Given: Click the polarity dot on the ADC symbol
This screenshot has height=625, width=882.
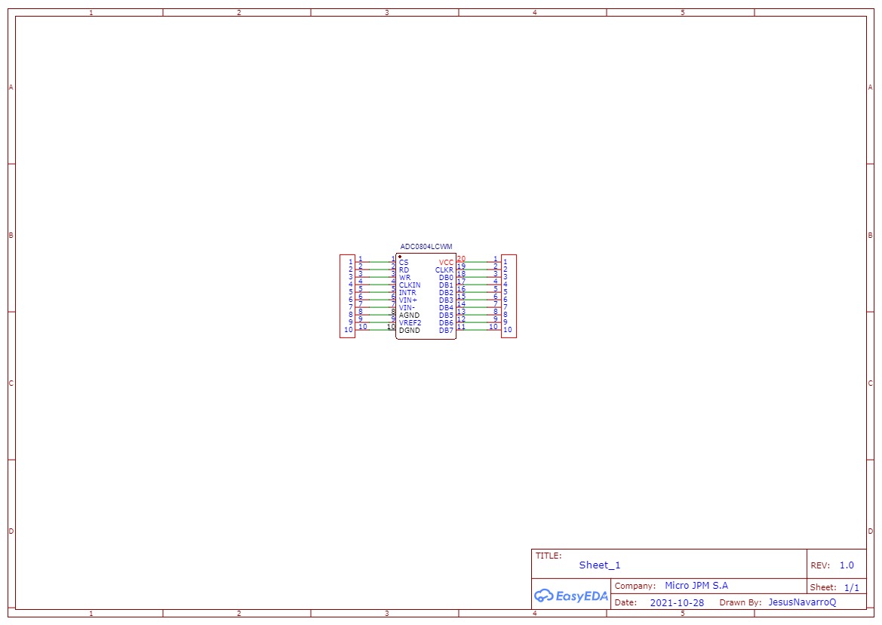Looking at the screenshot, I should [400, 257].
